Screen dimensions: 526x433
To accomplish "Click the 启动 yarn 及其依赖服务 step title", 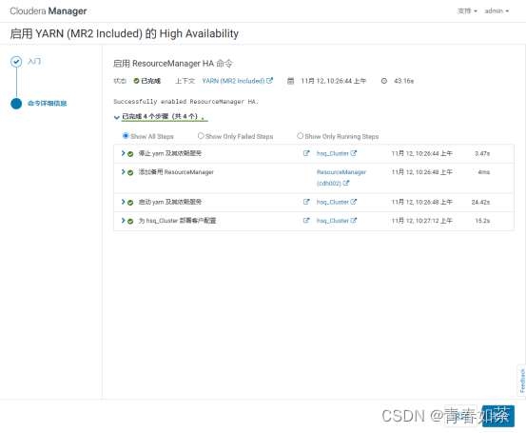I will [x=170, y=202].
